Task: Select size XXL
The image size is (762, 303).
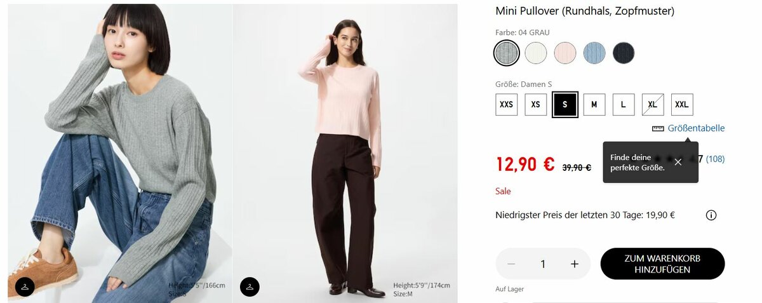Action: pyautogui.click(x=682, y=105)
